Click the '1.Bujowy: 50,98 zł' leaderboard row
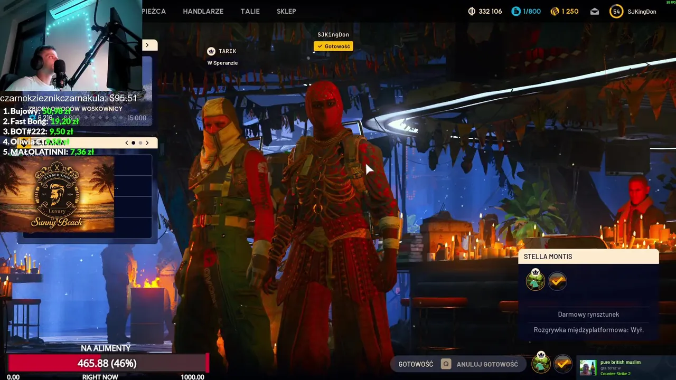Viewport: 676px width, 380px height. 37,111
